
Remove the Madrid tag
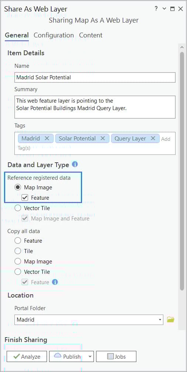point(47,138)
